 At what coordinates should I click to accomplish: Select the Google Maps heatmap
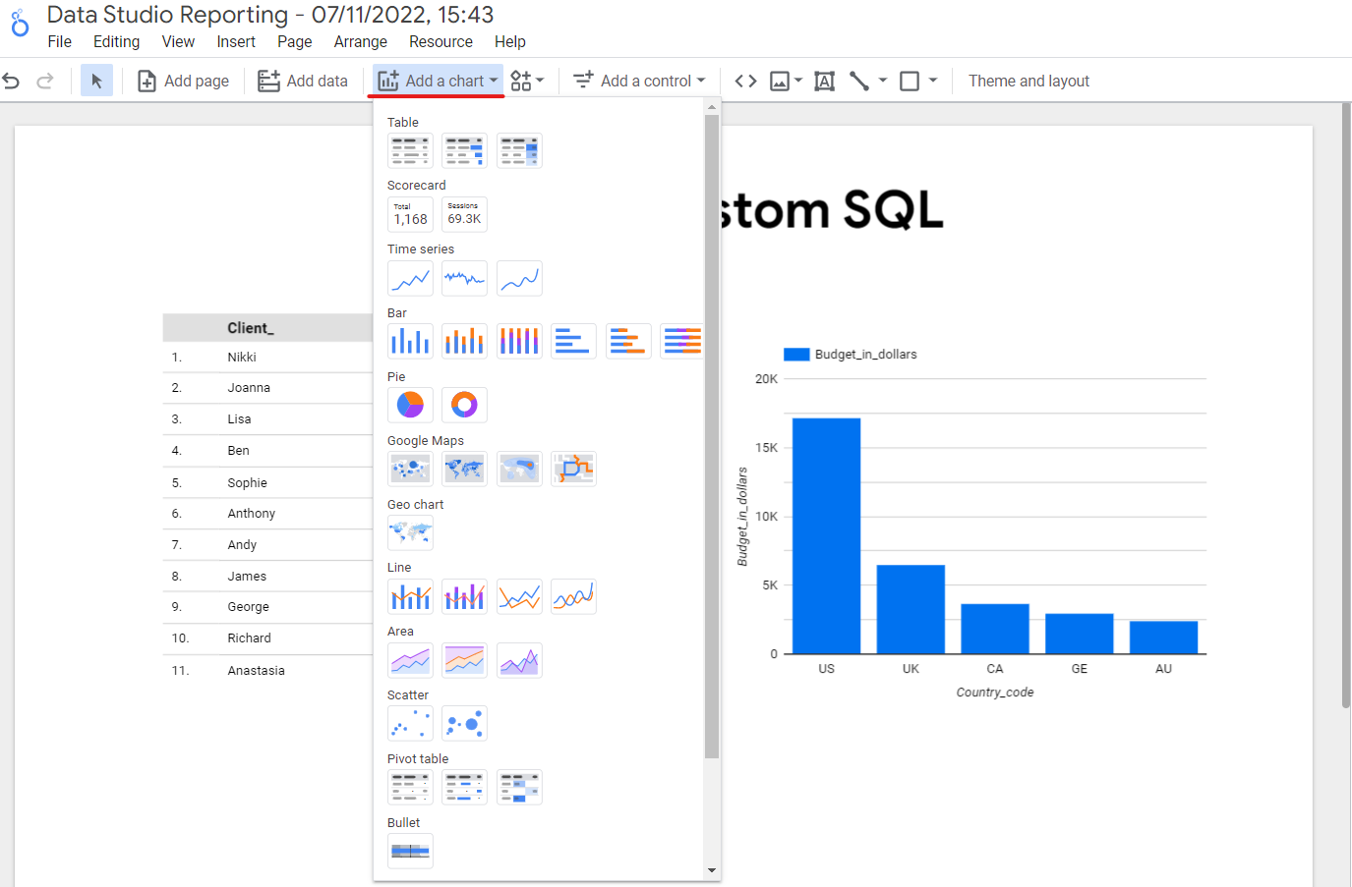point(519,469)
